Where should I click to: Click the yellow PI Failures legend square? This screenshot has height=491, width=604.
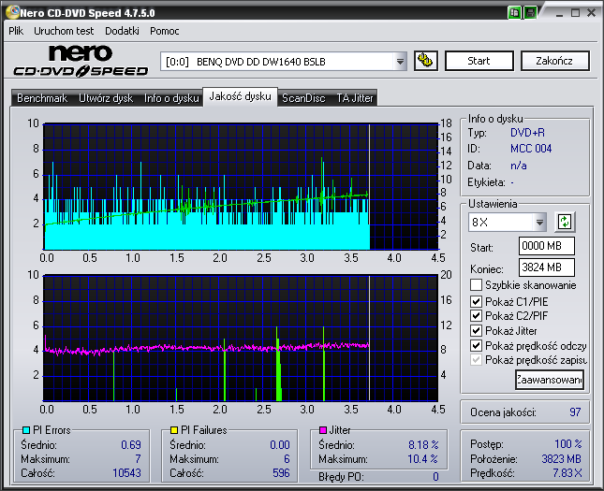point(173,430)
